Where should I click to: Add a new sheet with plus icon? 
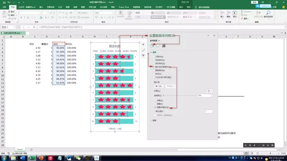point(31,150)
